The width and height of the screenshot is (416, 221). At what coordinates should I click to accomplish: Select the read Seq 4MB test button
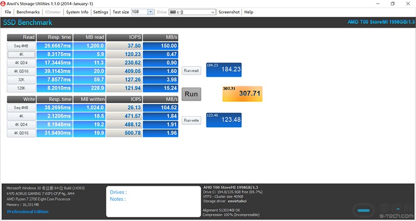tap(21, 46)
